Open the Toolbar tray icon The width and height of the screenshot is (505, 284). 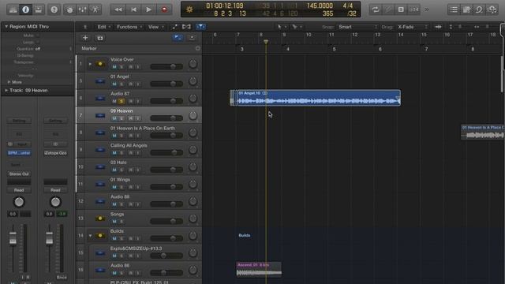click(39, 9)
